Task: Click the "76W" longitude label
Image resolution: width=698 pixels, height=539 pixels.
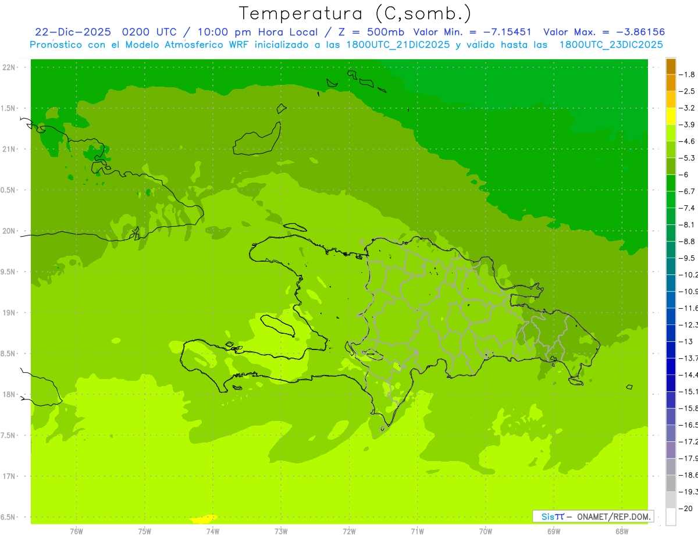Action: pyautogui.click(x=76, y=531)
